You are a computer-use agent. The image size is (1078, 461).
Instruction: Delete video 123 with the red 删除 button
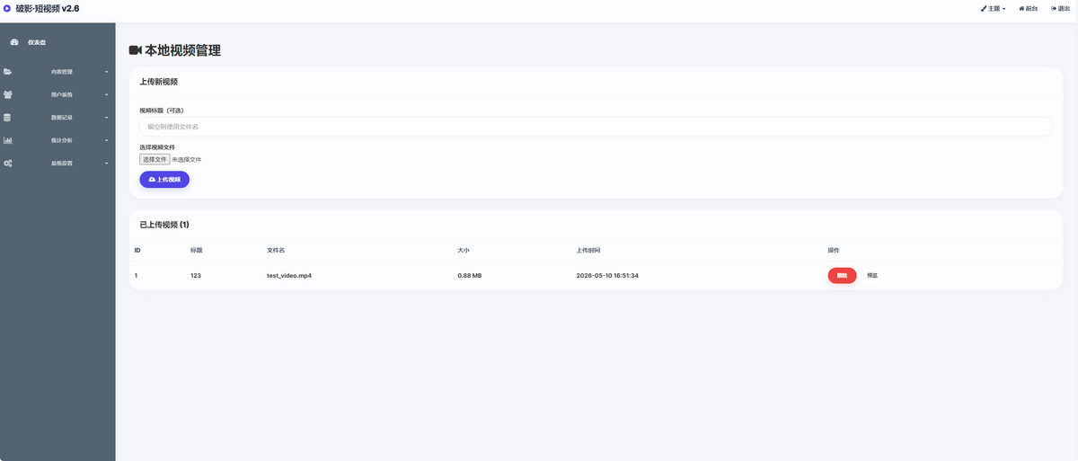842,276
